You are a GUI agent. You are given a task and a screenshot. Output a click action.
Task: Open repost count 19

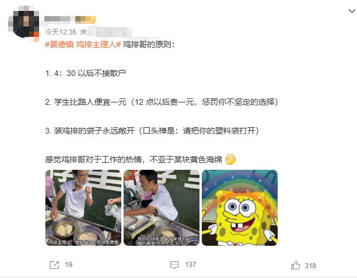click(68, 265)
